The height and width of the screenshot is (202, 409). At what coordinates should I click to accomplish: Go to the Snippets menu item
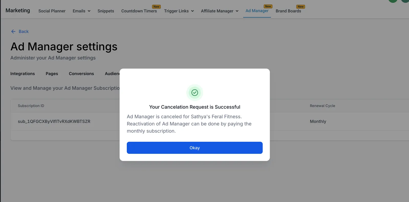tap(106, 11)
